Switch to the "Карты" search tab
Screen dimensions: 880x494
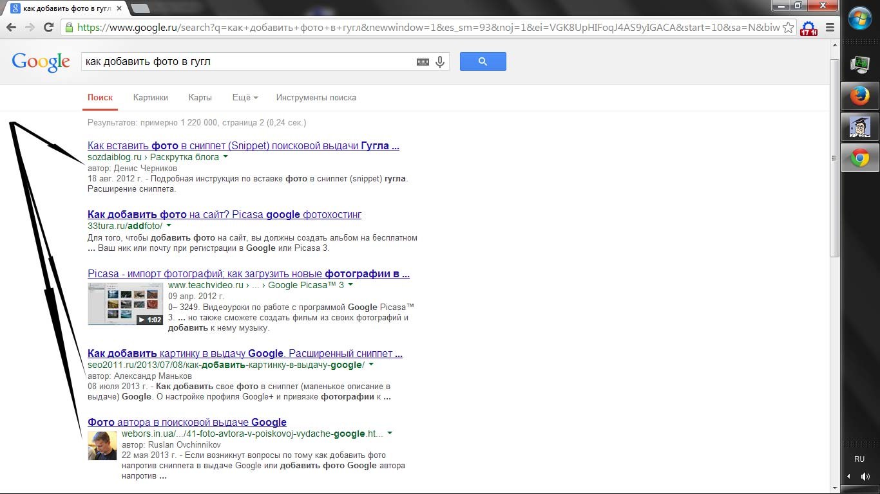coord(200,98)
